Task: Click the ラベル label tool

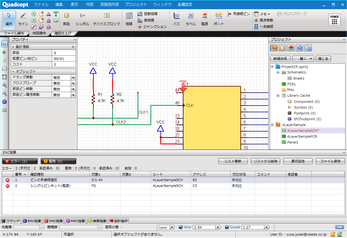Action: point(190,19)
